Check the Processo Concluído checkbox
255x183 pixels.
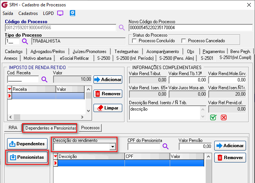(x=135, y=41)
